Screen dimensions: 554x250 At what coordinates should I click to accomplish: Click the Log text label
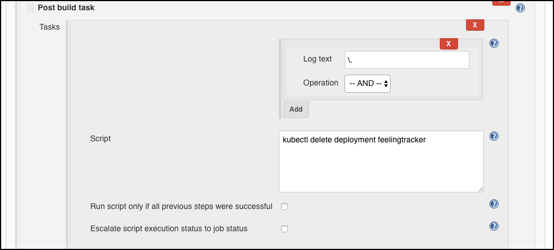(318, 59)
